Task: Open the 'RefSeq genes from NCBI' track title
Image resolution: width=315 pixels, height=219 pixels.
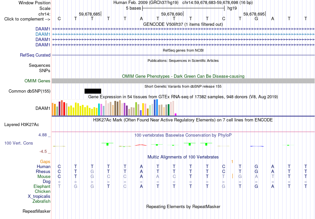Action: coord(183,50)
